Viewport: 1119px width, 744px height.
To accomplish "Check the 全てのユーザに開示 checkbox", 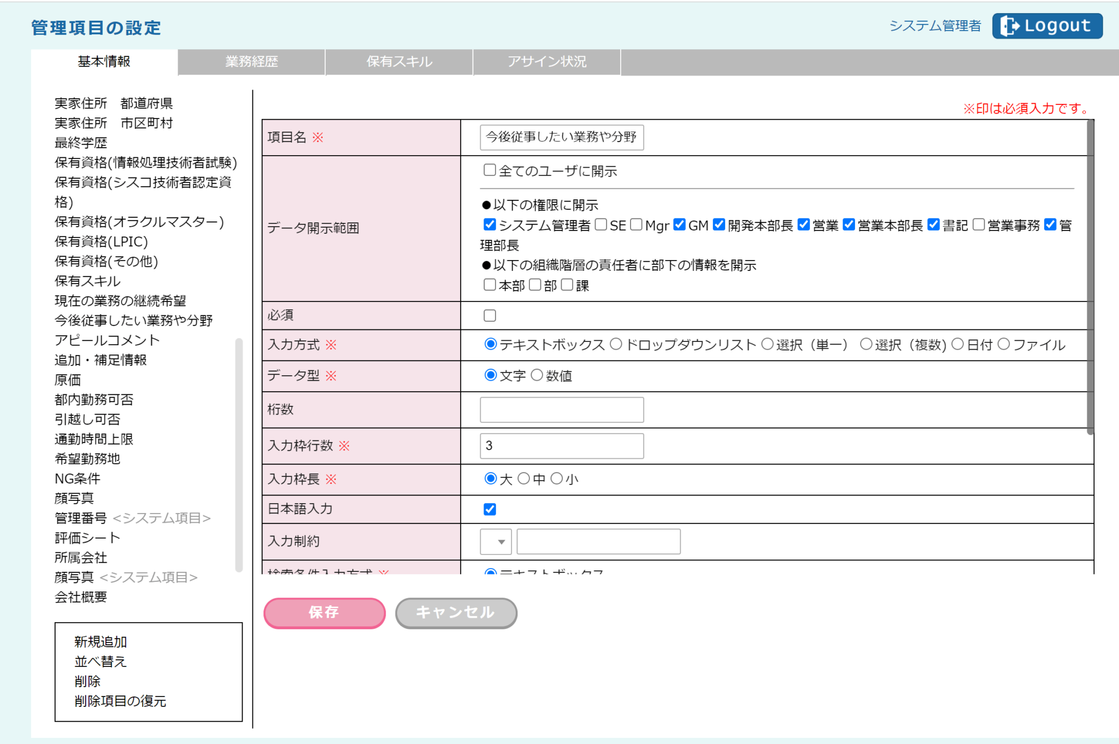I will [490, 170].
